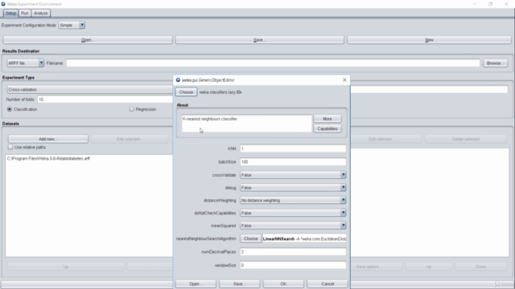The image size is (515, 289).
Task: Select the Regression radio button
Action: (132, 109)
